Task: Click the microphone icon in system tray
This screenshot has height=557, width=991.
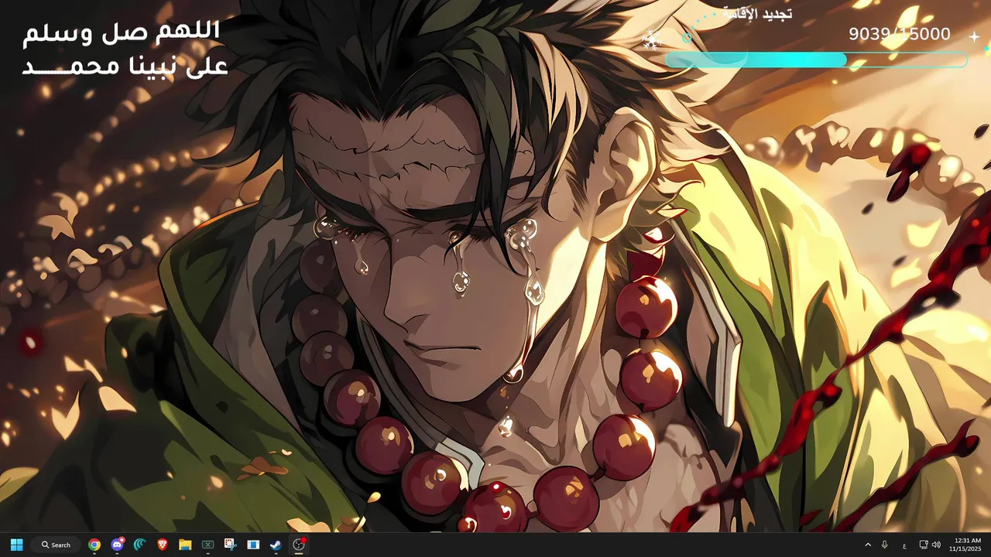Action: click(885, 545)
